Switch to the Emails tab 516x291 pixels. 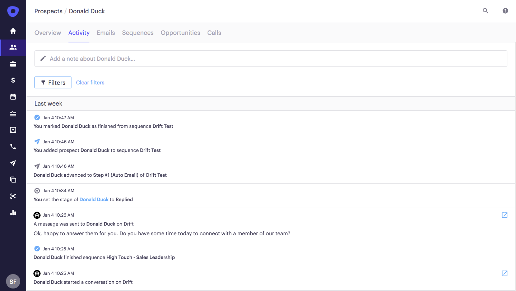(106, 33)
